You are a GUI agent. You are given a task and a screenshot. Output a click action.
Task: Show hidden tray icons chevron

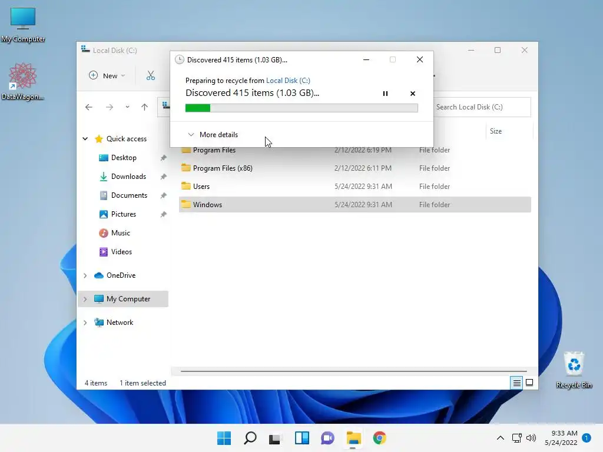pyautogui.click(x=501, y=438)
